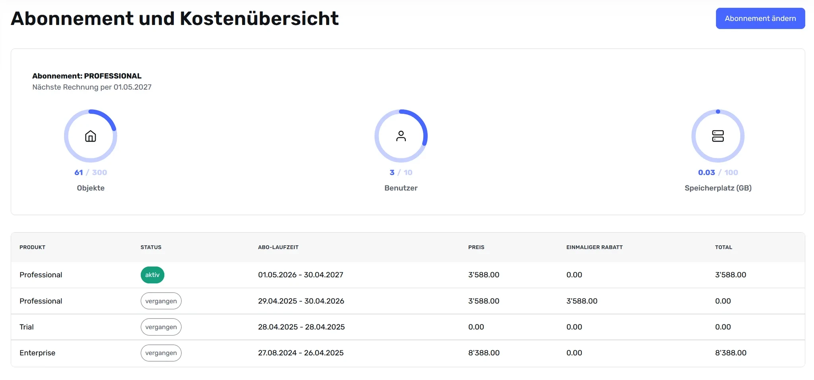Screen dimensions: 814x380
Task: Click the Enterprise product name
Action: click(x=37, y=353)
